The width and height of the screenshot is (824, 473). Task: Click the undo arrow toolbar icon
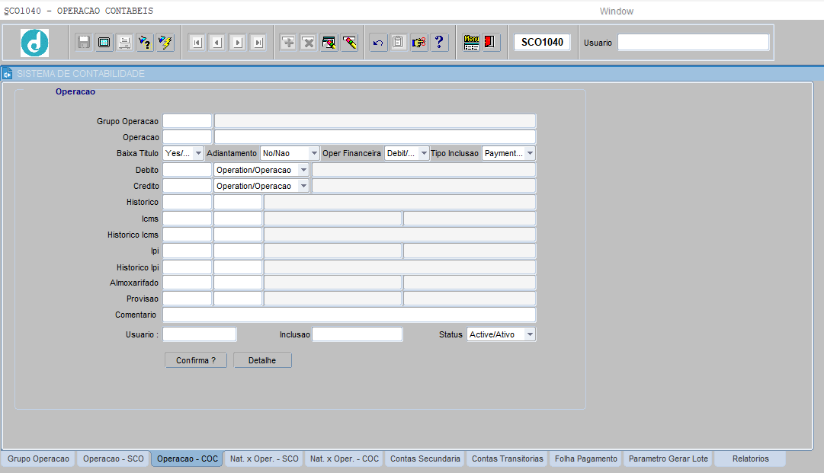(378, 43)
